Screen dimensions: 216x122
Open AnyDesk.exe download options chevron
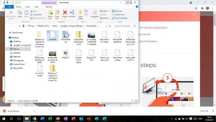click(34, 111)
